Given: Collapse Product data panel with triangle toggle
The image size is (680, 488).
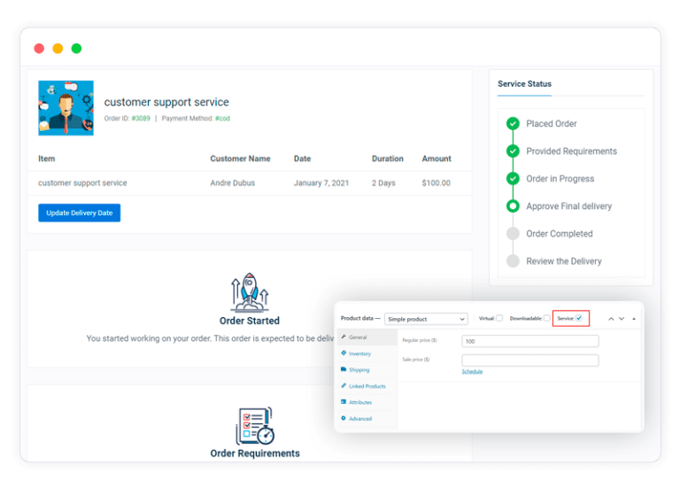Looking at the screenshot, I should coord(634,319).
